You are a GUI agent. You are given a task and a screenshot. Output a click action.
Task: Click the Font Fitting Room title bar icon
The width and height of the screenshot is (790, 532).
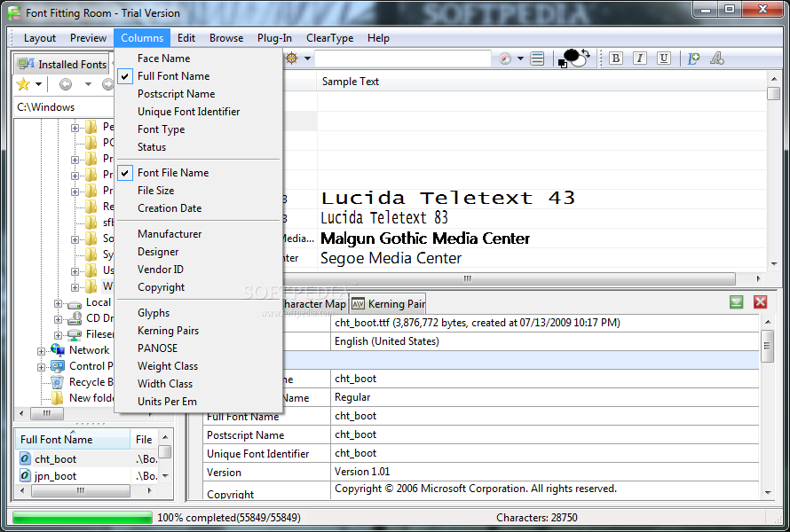[x=14, y=12]
